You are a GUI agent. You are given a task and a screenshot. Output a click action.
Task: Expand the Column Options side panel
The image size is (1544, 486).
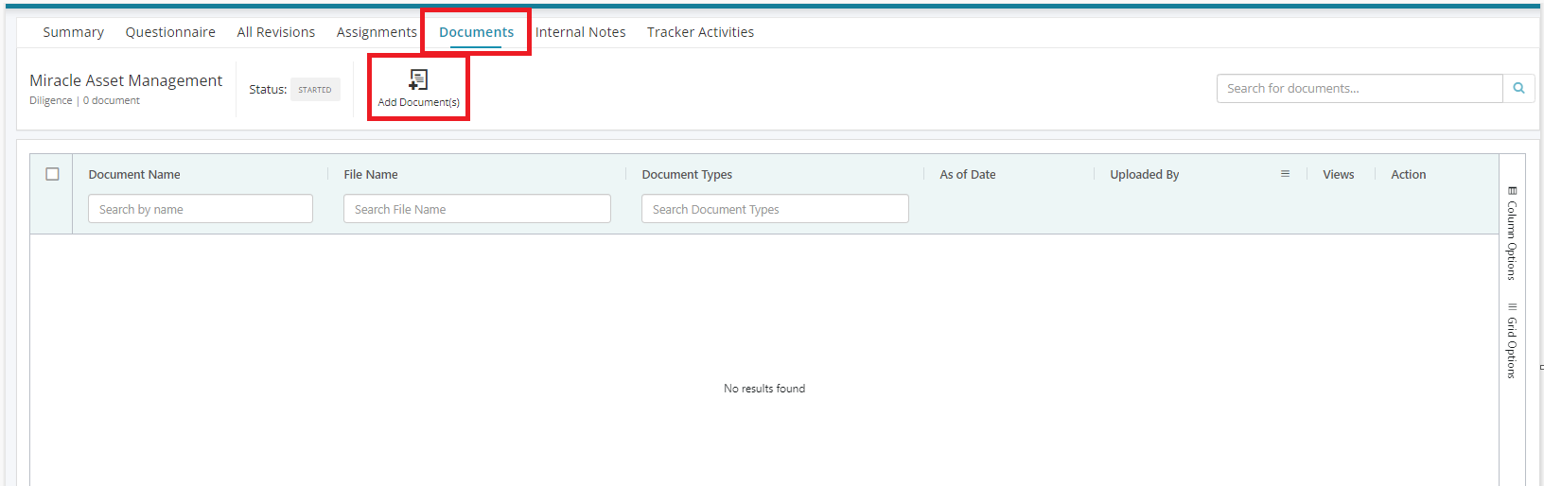coord(1512,233)
